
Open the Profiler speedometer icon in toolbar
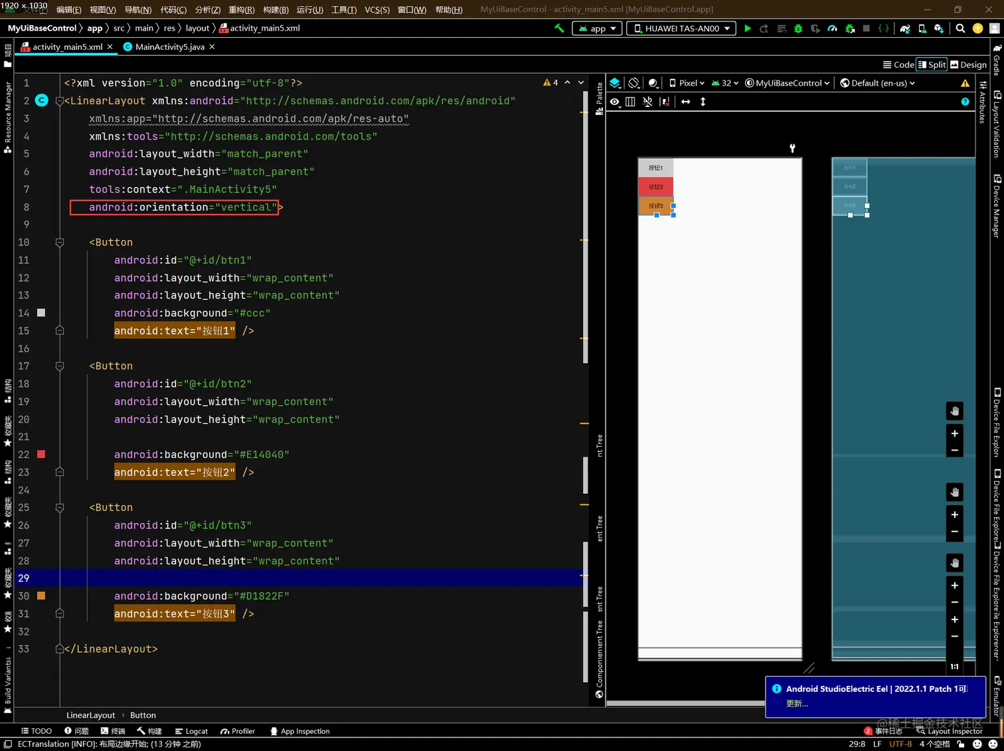tap(832, 29)
